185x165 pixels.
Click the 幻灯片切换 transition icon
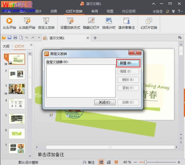click(149, 21)
